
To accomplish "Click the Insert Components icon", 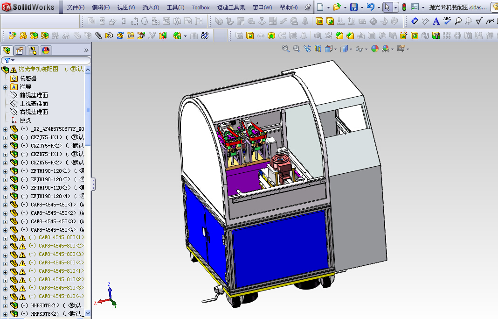I will (13, 35).
